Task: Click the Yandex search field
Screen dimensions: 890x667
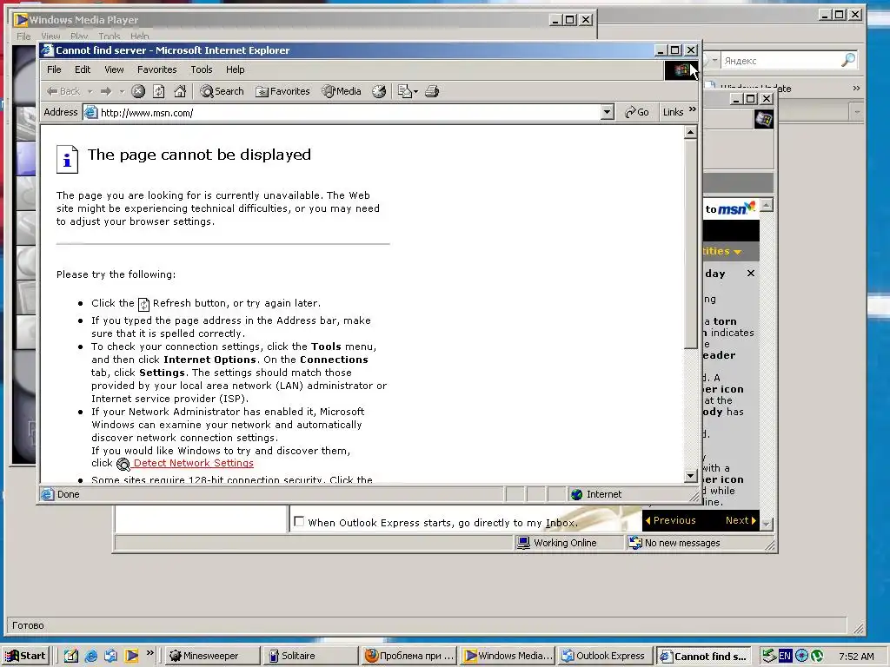Action: [781, 61]
